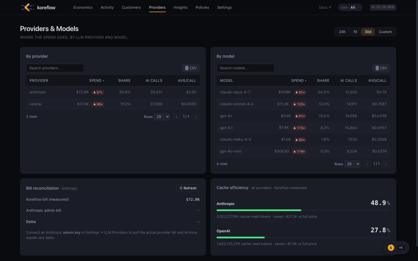Select the 24h time range
418x261 pixels.
[x=342, y=32]
